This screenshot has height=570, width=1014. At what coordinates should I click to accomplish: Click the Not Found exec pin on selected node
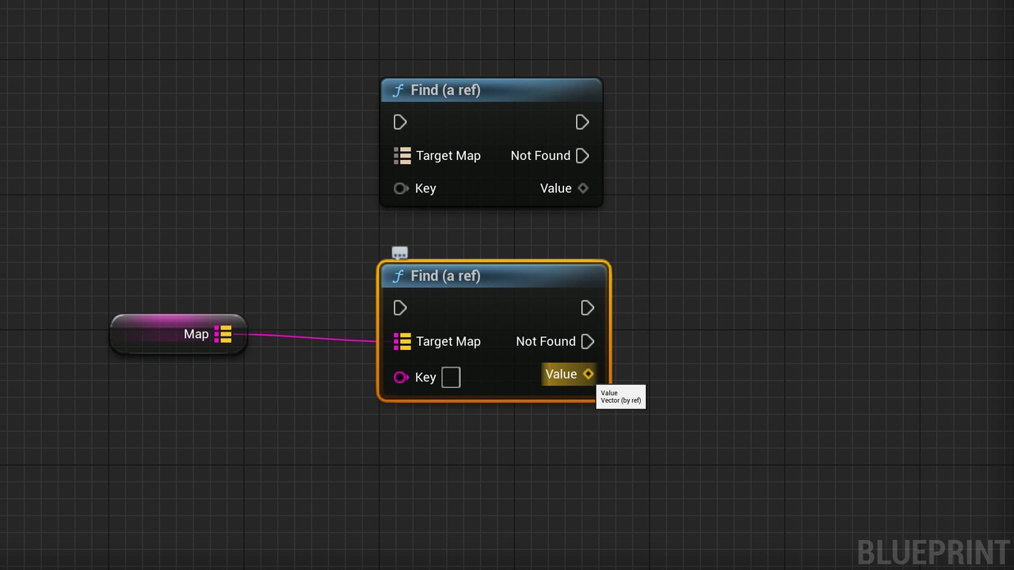tap(587, 341)
